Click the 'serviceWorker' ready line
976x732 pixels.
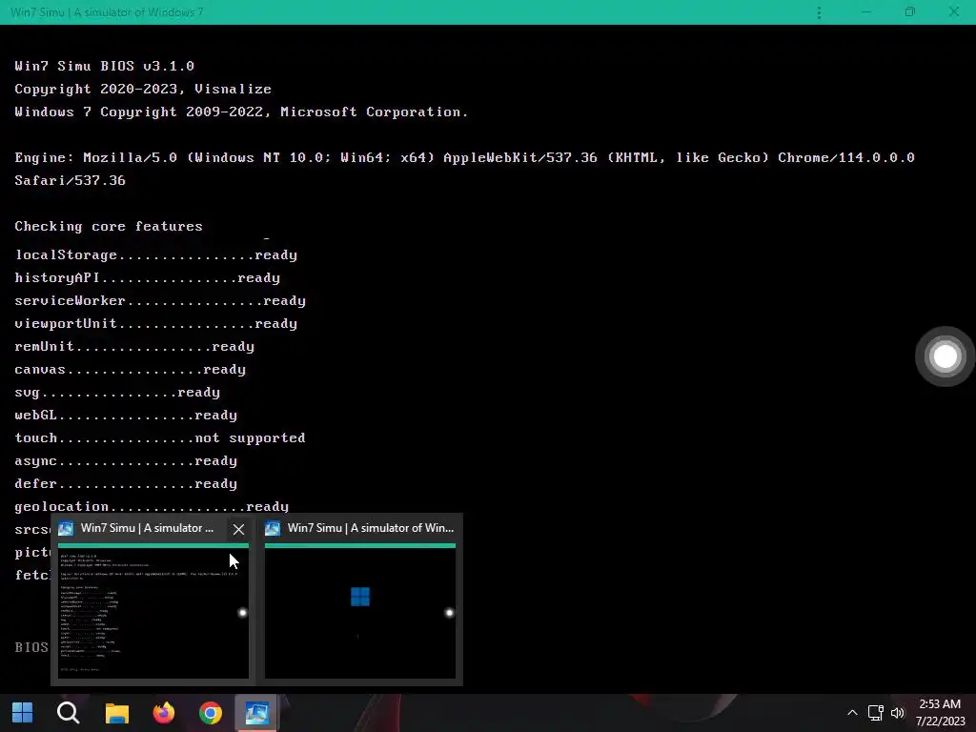tap(160, 300)
